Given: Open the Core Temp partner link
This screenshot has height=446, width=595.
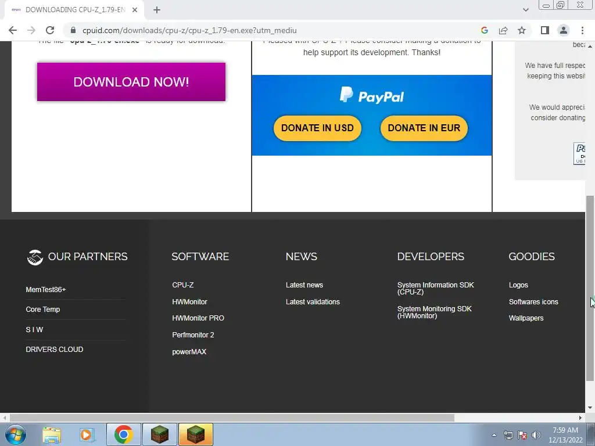Looking at the screenshot, I should click(43, 310).
